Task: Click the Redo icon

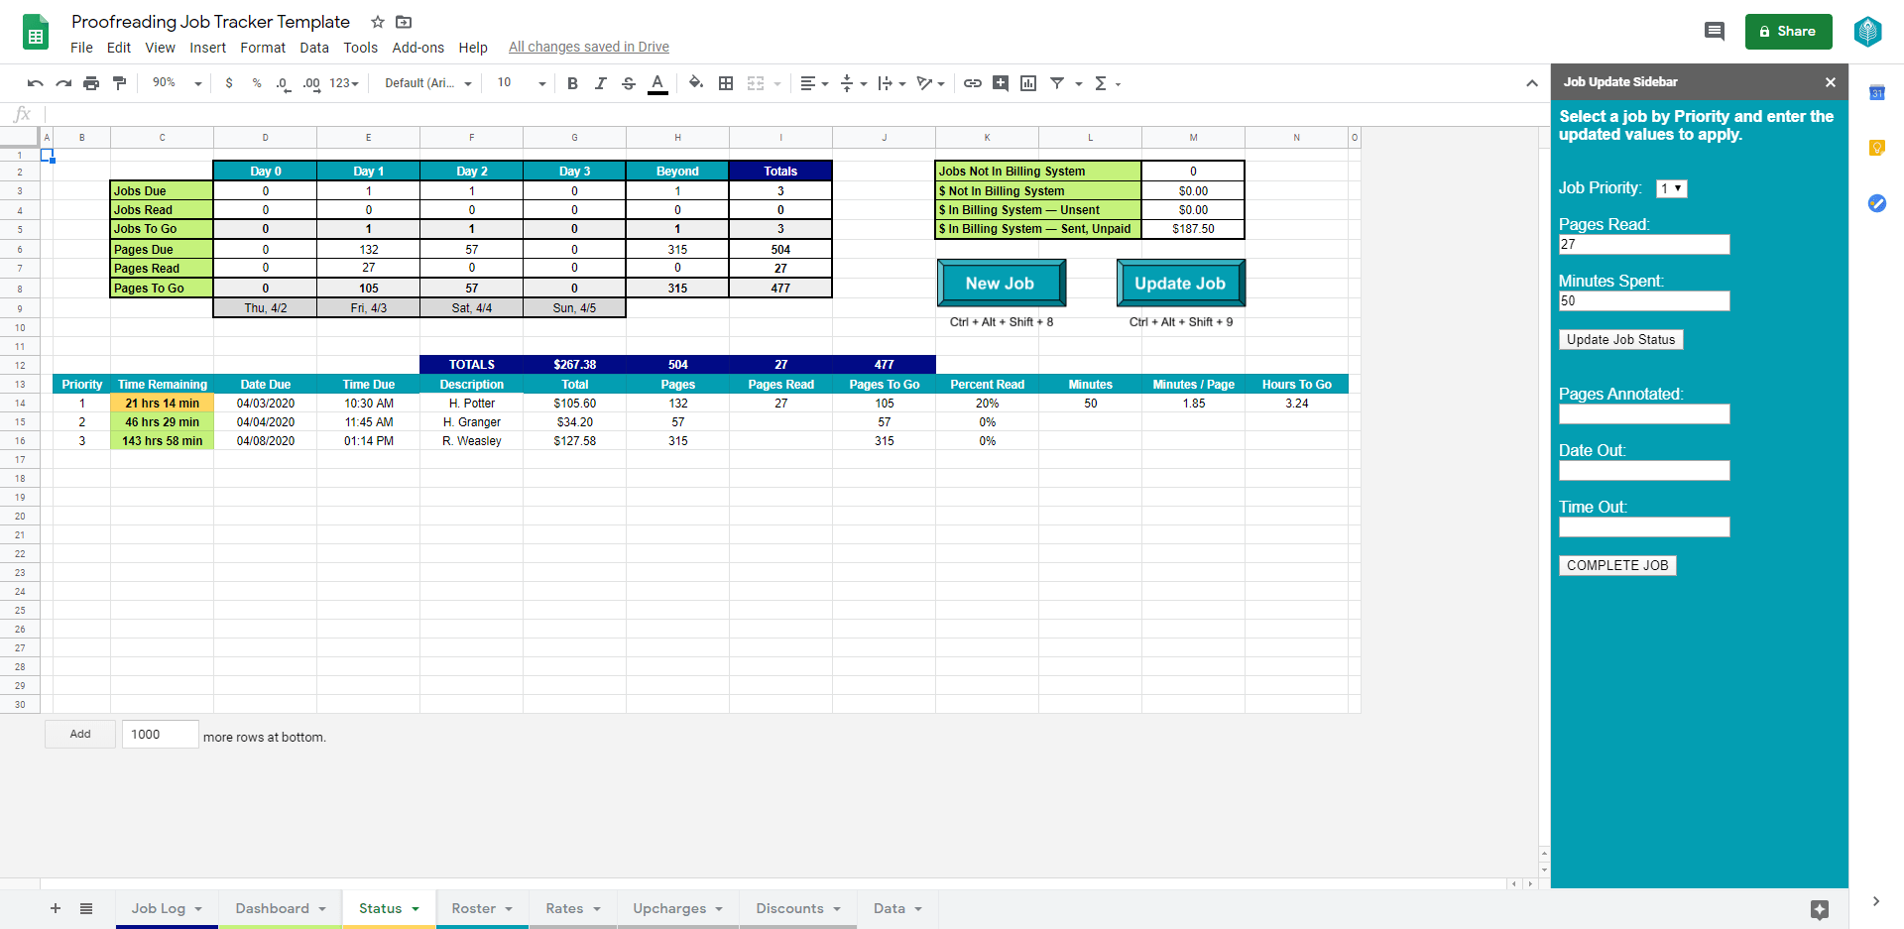Action: (x=63, y=83)
